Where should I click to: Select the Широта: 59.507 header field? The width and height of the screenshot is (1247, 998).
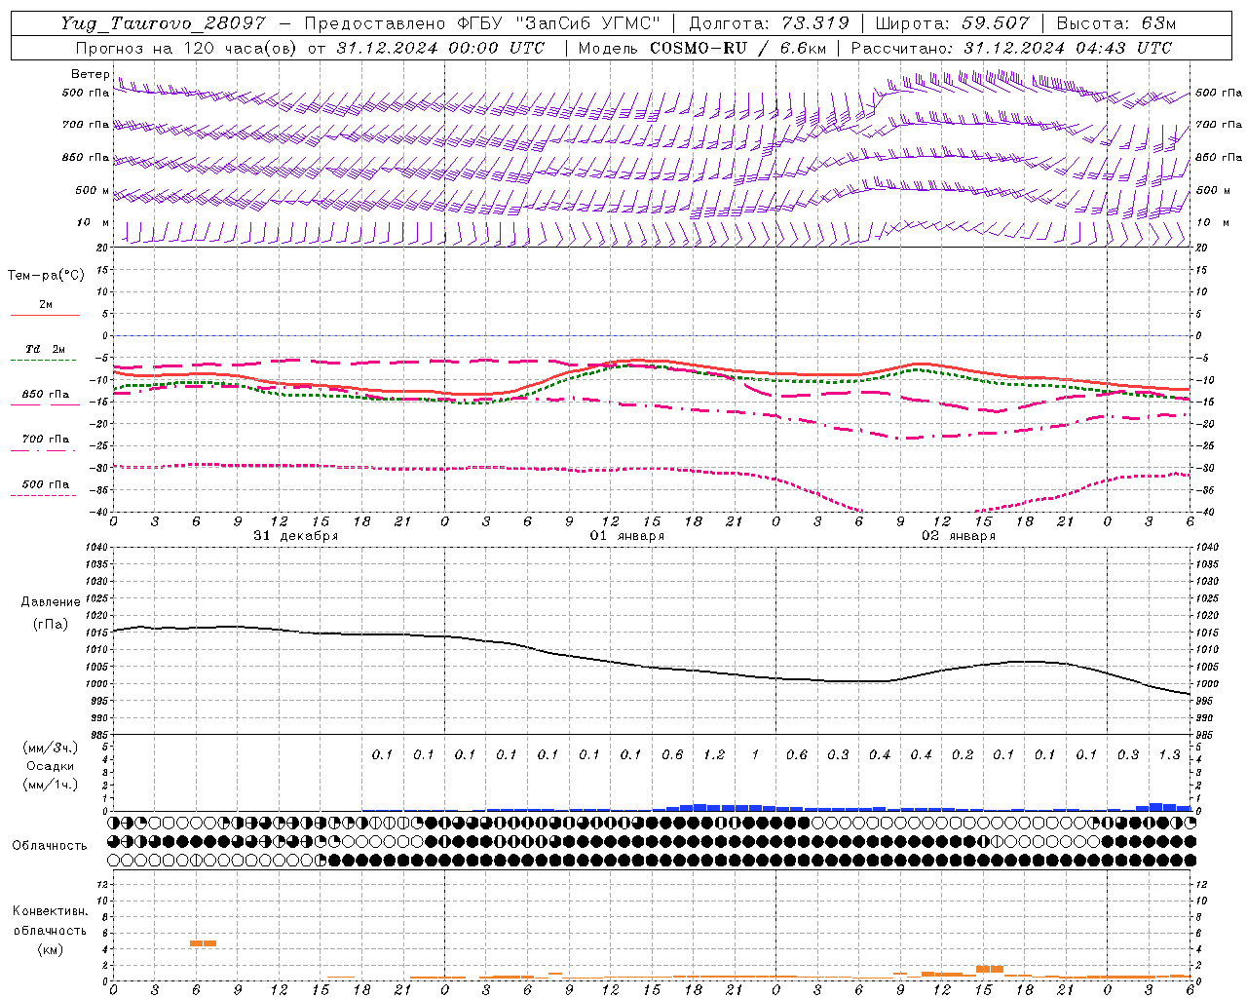(952, 23)
